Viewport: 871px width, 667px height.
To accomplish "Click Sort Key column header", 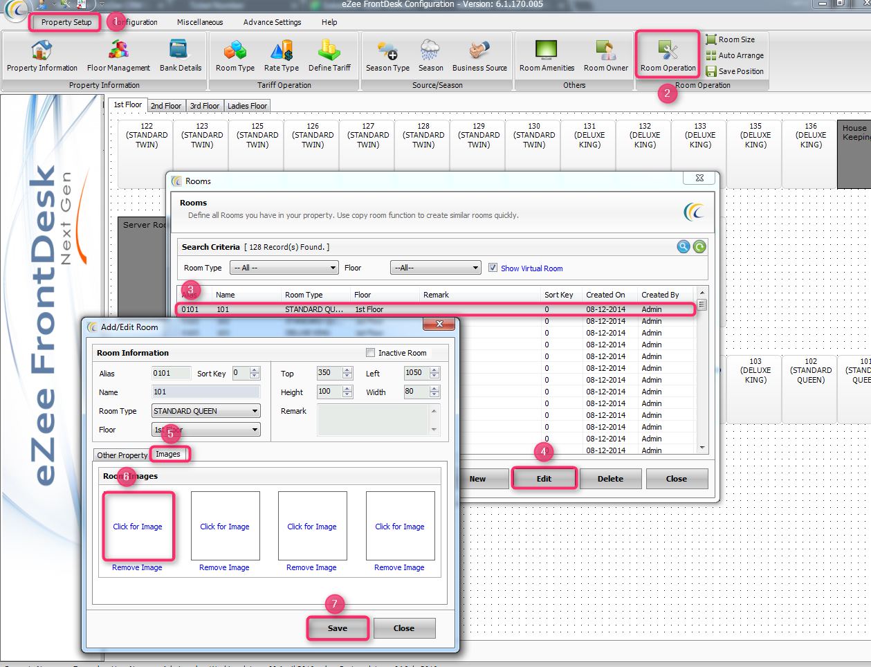I will [558, 295].
